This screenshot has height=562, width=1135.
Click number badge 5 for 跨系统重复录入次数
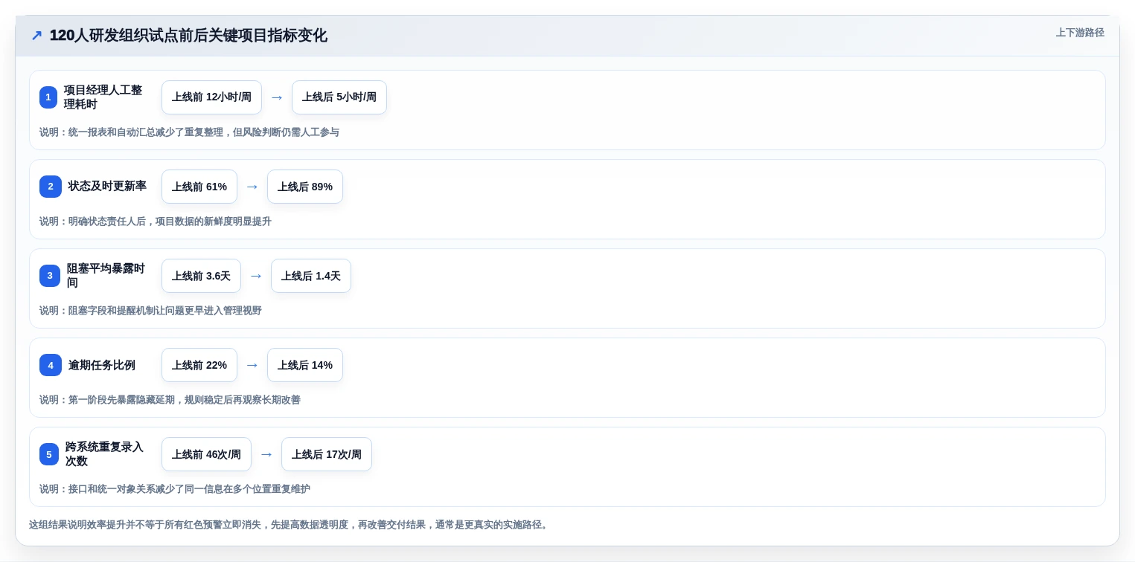(x=49, y=454)
